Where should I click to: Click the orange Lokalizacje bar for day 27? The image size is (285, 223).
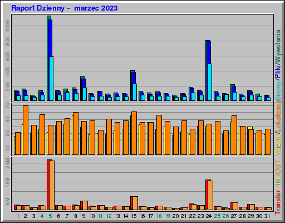click(x=234, y=135)
